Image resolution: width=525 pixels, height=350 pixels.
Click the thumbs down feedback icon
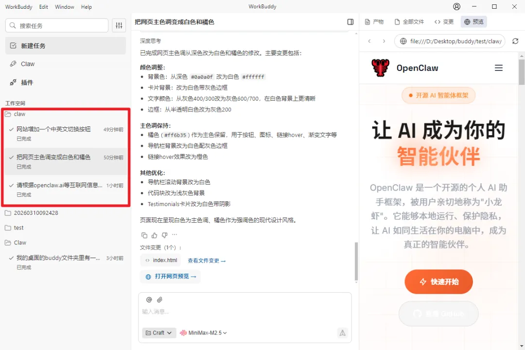(165, 235)
